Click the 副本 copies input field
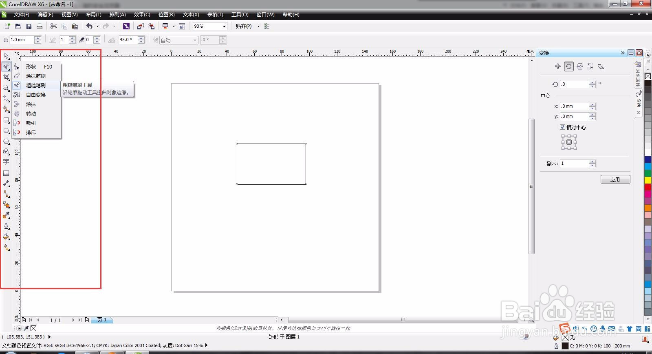 (x=575, y=163)
